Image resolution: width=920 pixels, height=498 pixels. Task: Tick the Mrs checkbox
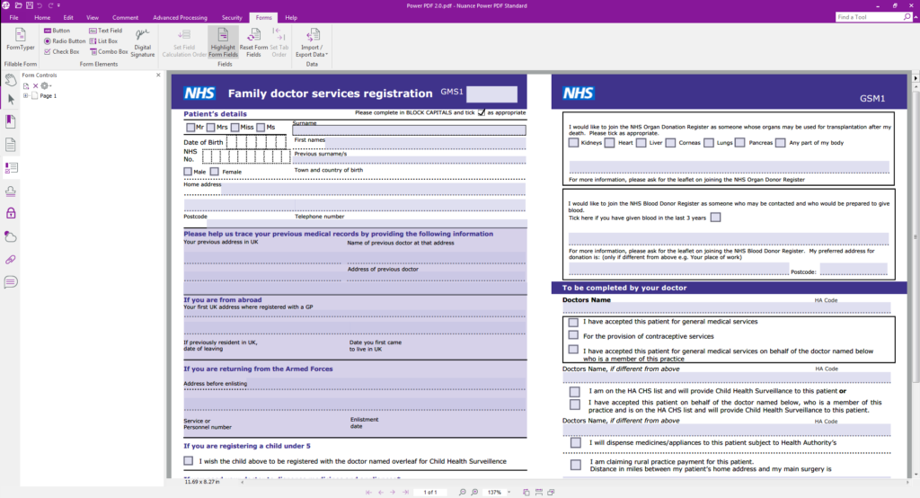(210, 128)
